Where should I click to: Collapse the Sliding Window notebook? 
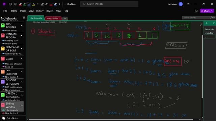[x=22, y=105]
